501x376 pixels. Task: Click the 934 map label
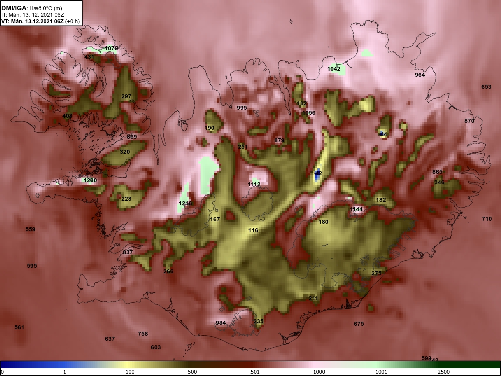coord(221,323)
